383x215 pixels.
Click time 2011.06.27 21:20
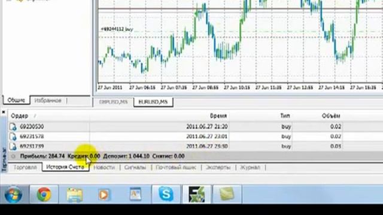click(207, 127)
